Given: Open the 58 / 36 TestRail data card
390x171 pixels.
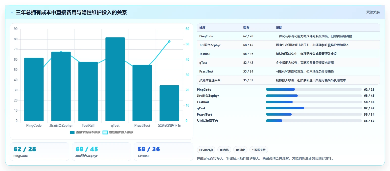Looking at the screenshot, I should [163, 152].
